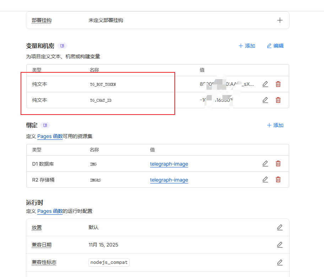
Task: Delete the TG_CHAT_ID variable
Action: tap(278, 100)
